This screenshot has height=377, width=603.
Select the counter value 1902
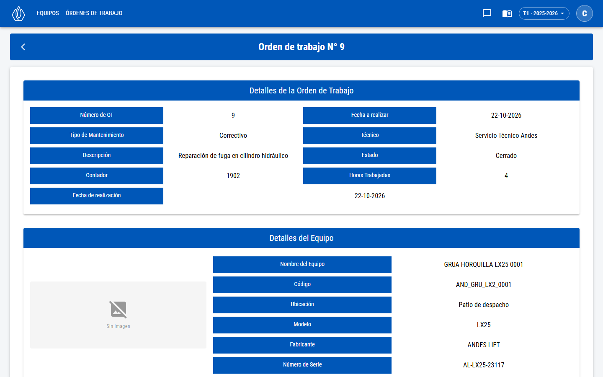click(x=233, y=176)
